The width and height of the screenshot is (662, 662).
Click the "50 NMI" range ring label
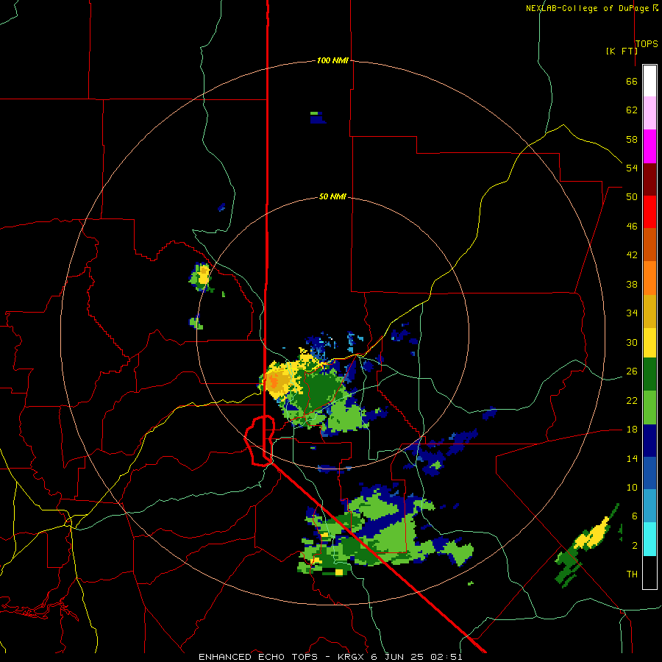pyautogui.click(x=332, y=196)
